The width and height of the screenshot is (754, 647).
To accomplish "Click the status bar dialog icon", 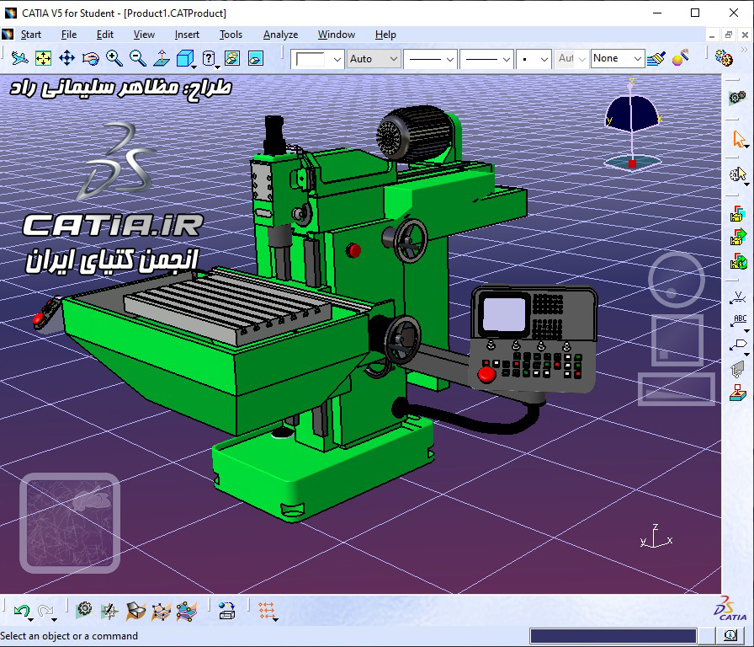I will (x=731, y=635).
